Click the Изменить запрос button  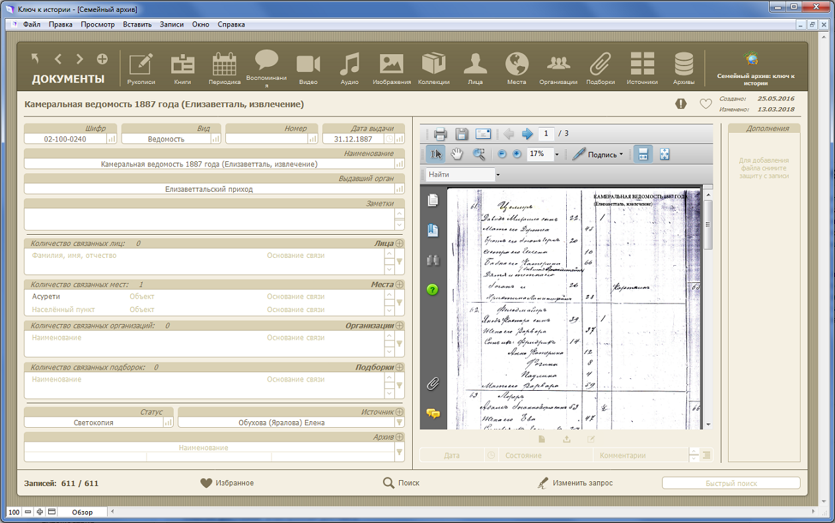(575, 483)
